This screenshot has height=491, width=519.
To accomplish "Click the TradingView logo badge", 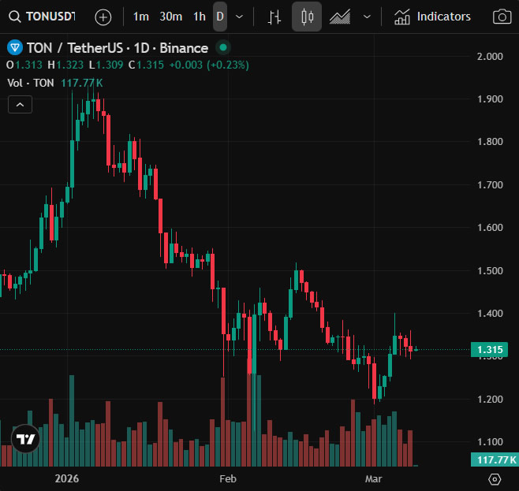I will (x=25, y=439).
